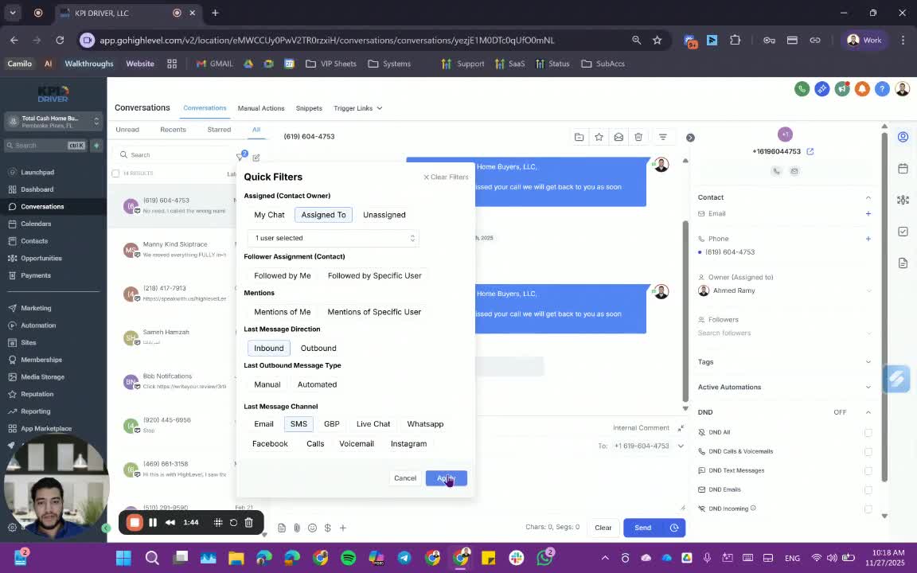Open the Snippets tab
Image resolution: width=917 pixels, height=573 pixels.
pos(309,108)
